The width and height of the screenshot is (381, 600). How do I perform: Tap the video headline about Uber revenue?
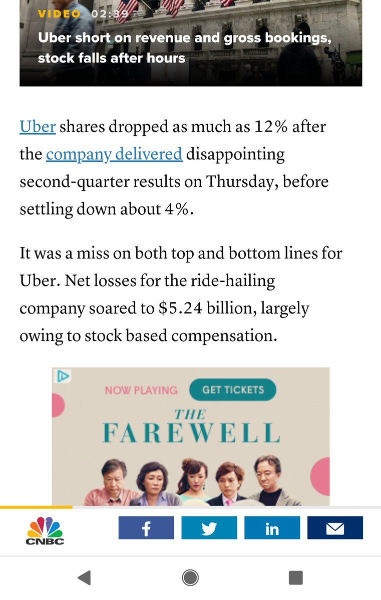[184, 48]
